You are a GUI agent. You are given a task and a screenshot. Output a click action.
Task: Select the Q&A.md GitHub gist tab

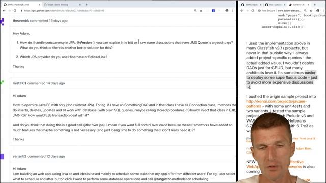pos(22,5)
